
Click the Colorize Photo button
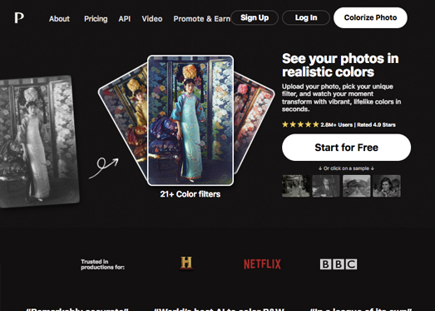370,17
